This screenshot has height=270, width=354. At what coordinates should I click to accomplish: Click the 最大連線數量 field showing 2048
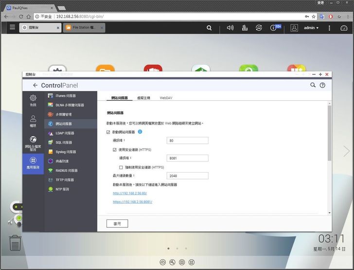pyautogui.click(x=187, y=176)
